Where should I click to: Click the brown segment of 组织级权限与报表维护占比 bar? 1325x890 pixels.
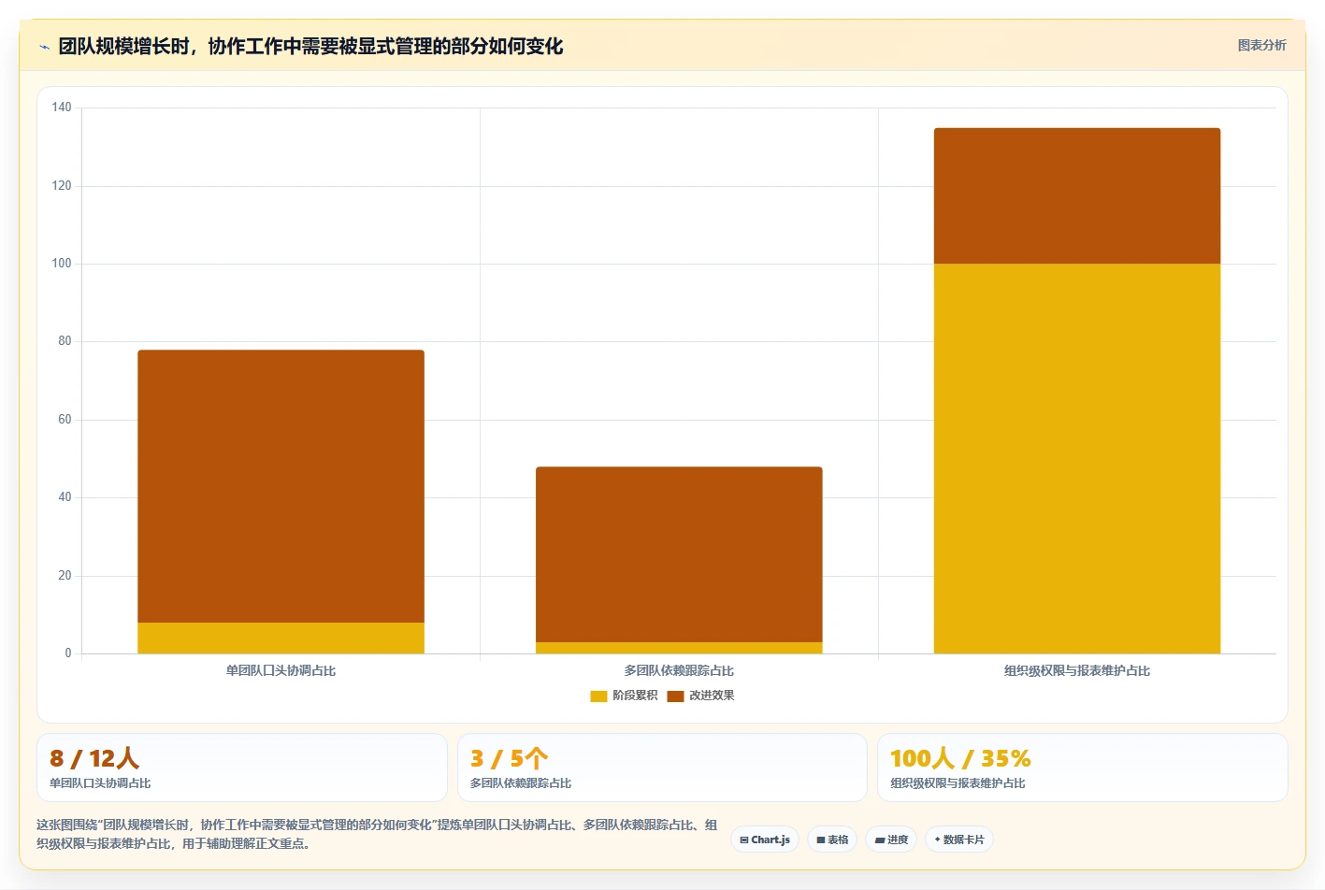1077,195
